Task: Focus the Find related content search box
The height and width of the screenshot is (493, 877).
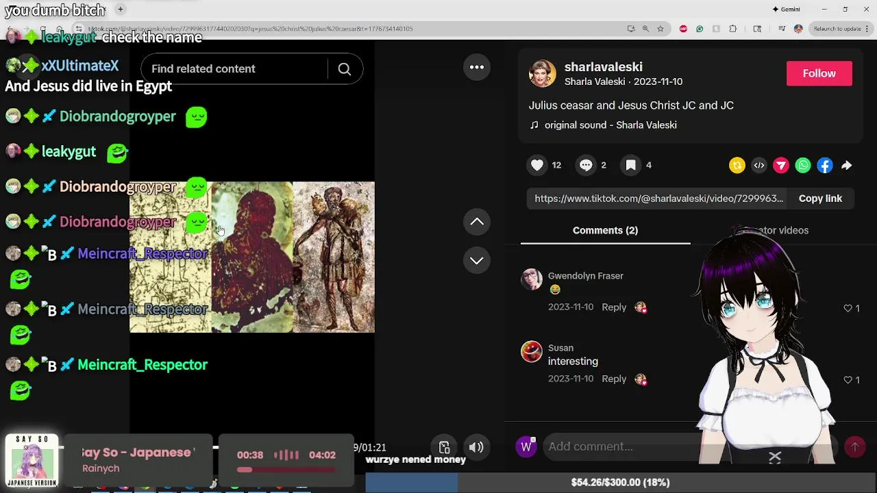Action: coord(234,68)
